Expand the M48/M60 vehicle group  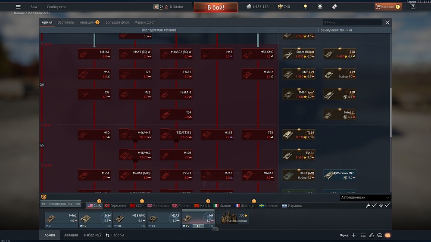pos(135,155)
